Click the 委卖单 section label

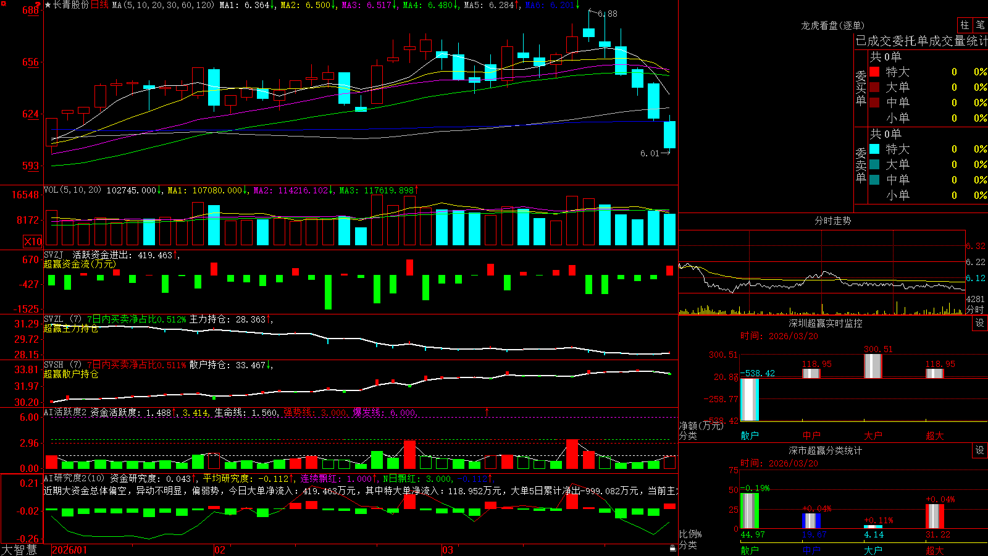pyautogui.click(x=861, y=164)
